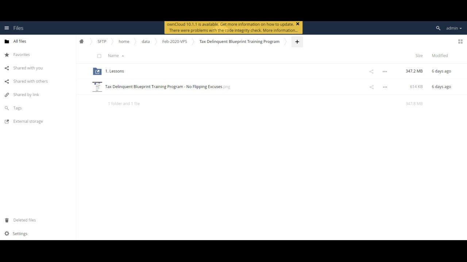Click the PNG file thumbnail

(97, 87)
